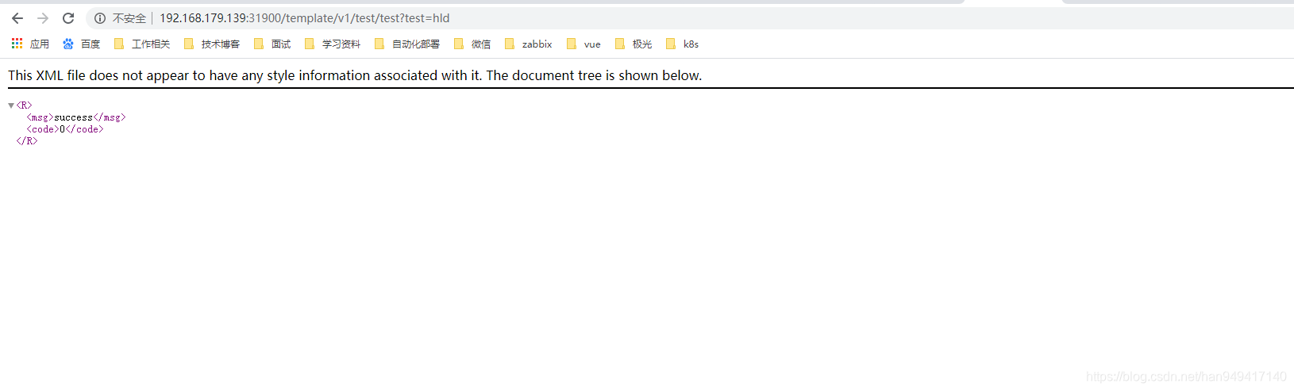Open the 自动化部署 bookmark folder
Viewport: 1294px width, 391px height.
tap(407, 44)
